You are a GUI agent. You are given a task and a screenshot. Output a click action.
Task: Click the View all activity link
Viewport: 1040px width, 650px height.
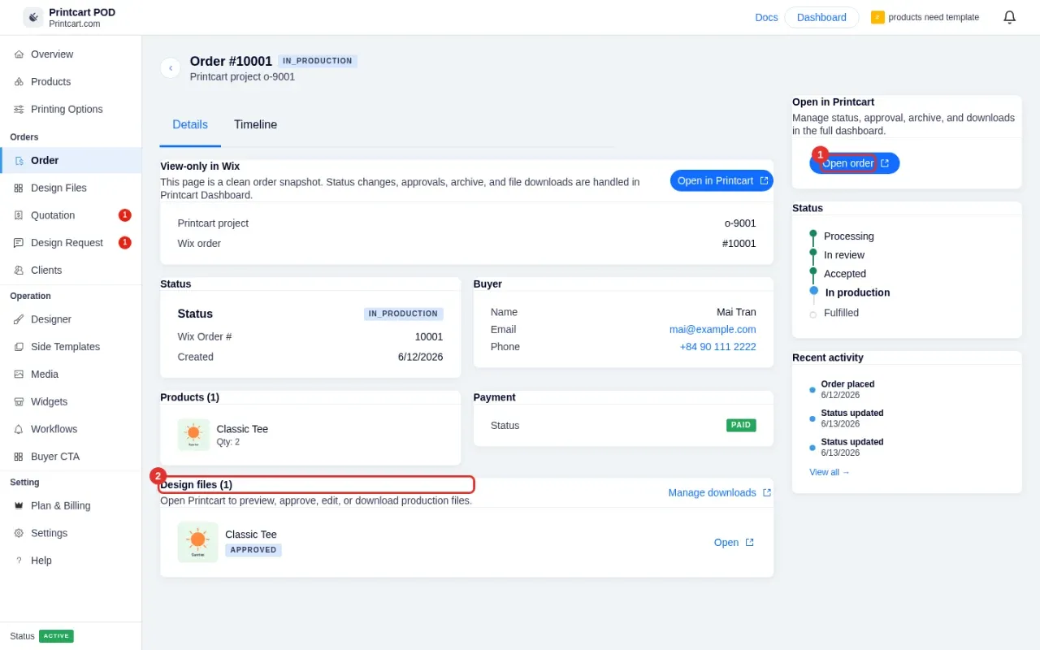[830, 472]
